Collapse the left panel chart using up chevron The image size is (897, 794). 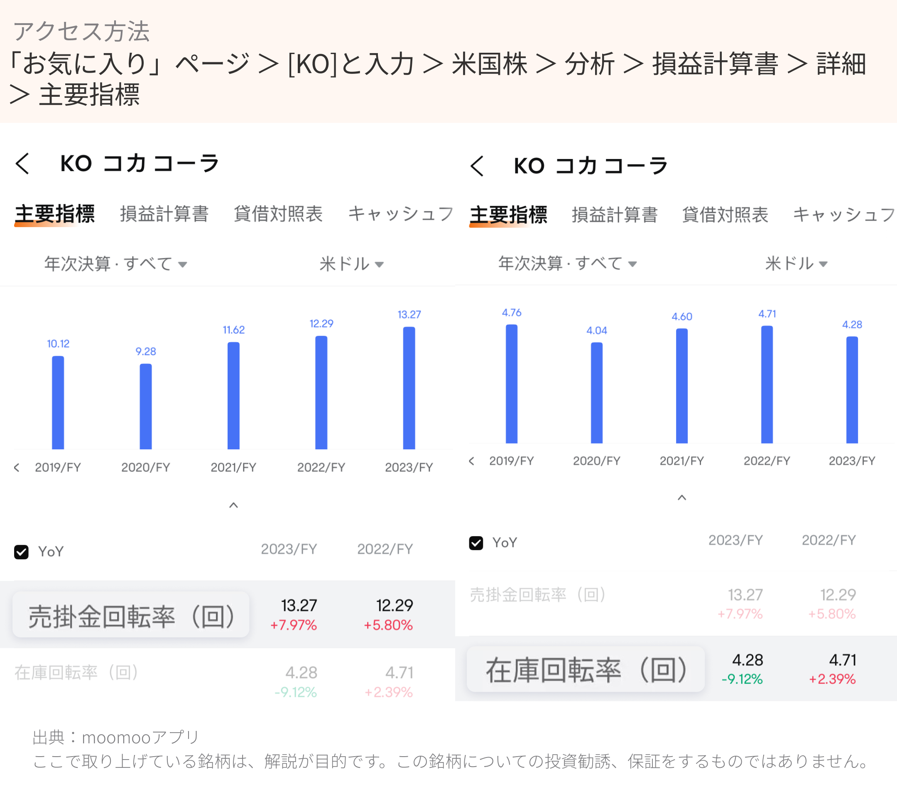[233, 506]
